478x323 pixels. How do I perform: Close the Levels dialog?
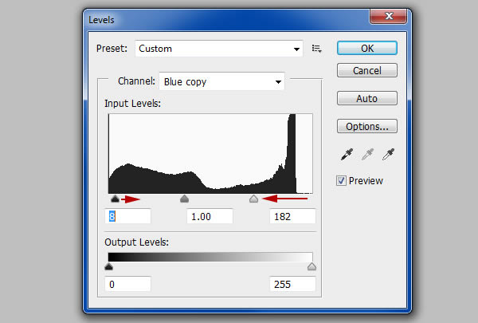click(389, 16)
